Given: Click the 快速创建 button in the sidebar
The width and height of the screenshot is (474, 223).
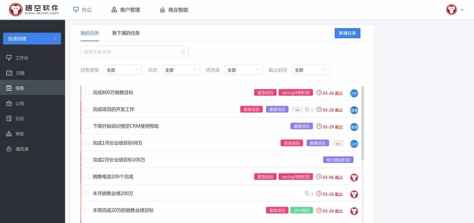Looking at the screenshot, I should pyautogui.click(x=32, y=39).
